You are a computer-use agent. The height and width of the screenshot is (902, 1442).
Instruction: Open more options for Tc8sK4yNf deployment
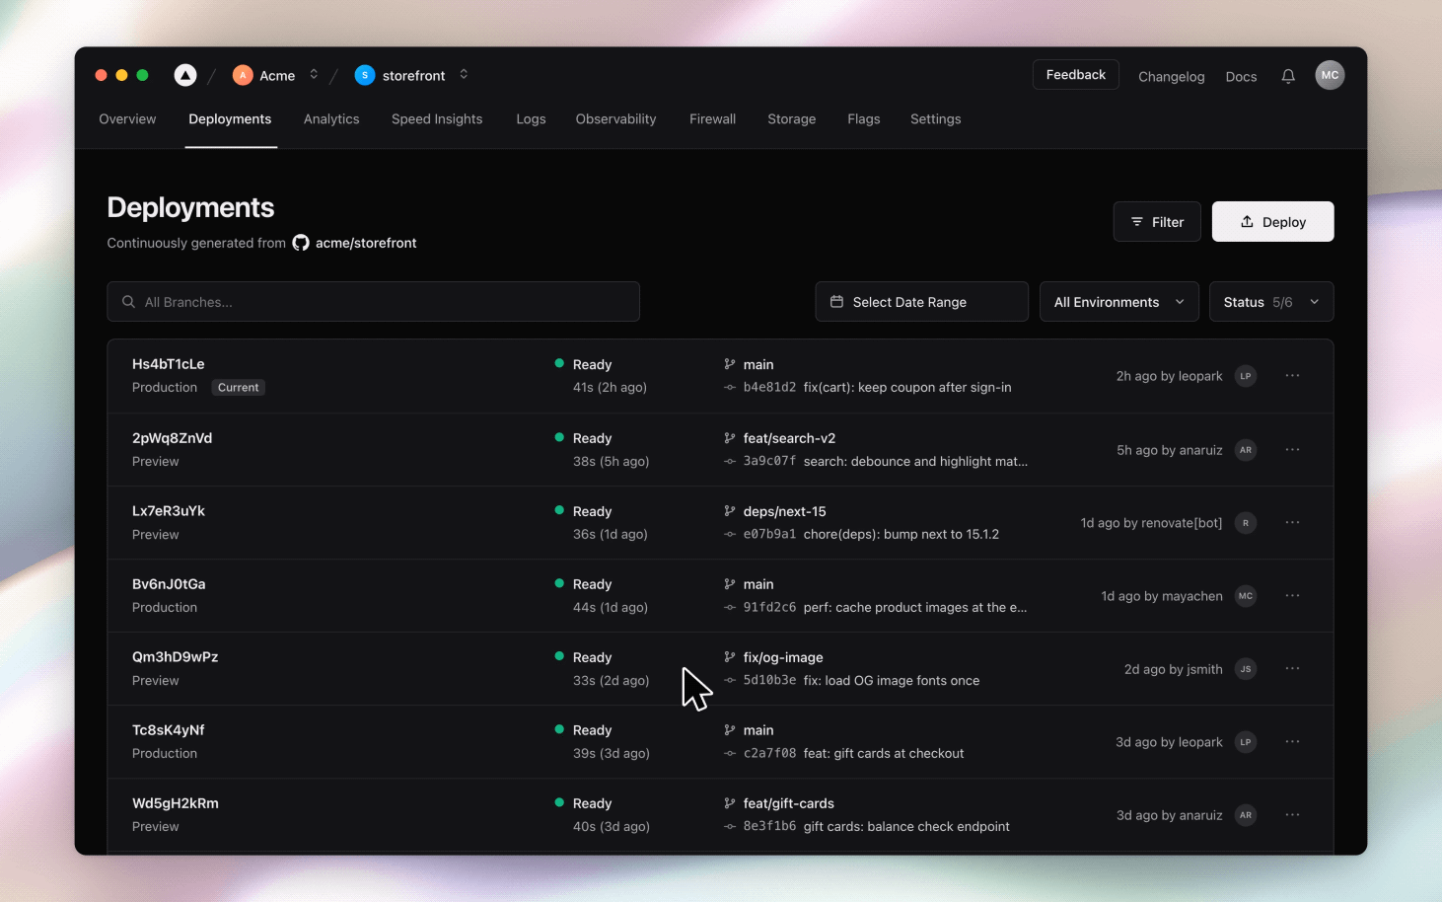tap(1292, 742)
